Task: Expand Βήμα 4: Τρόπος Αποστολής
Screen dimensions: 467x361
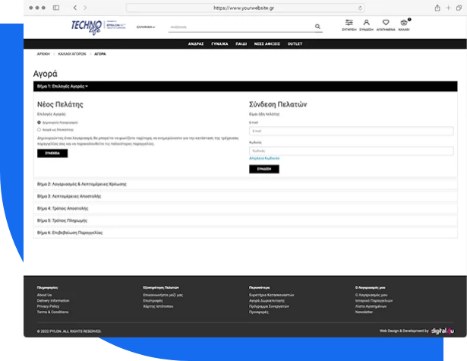Action: [x=245, y=208]
